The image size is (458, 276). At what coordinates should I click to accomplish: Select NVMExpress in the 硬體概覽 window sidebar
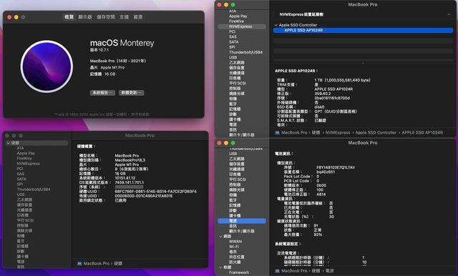(29, 164)
